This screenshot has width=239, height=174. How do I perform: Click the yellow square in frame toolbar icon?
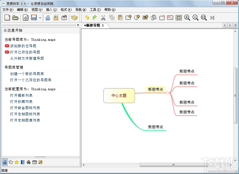click(179, 18)
